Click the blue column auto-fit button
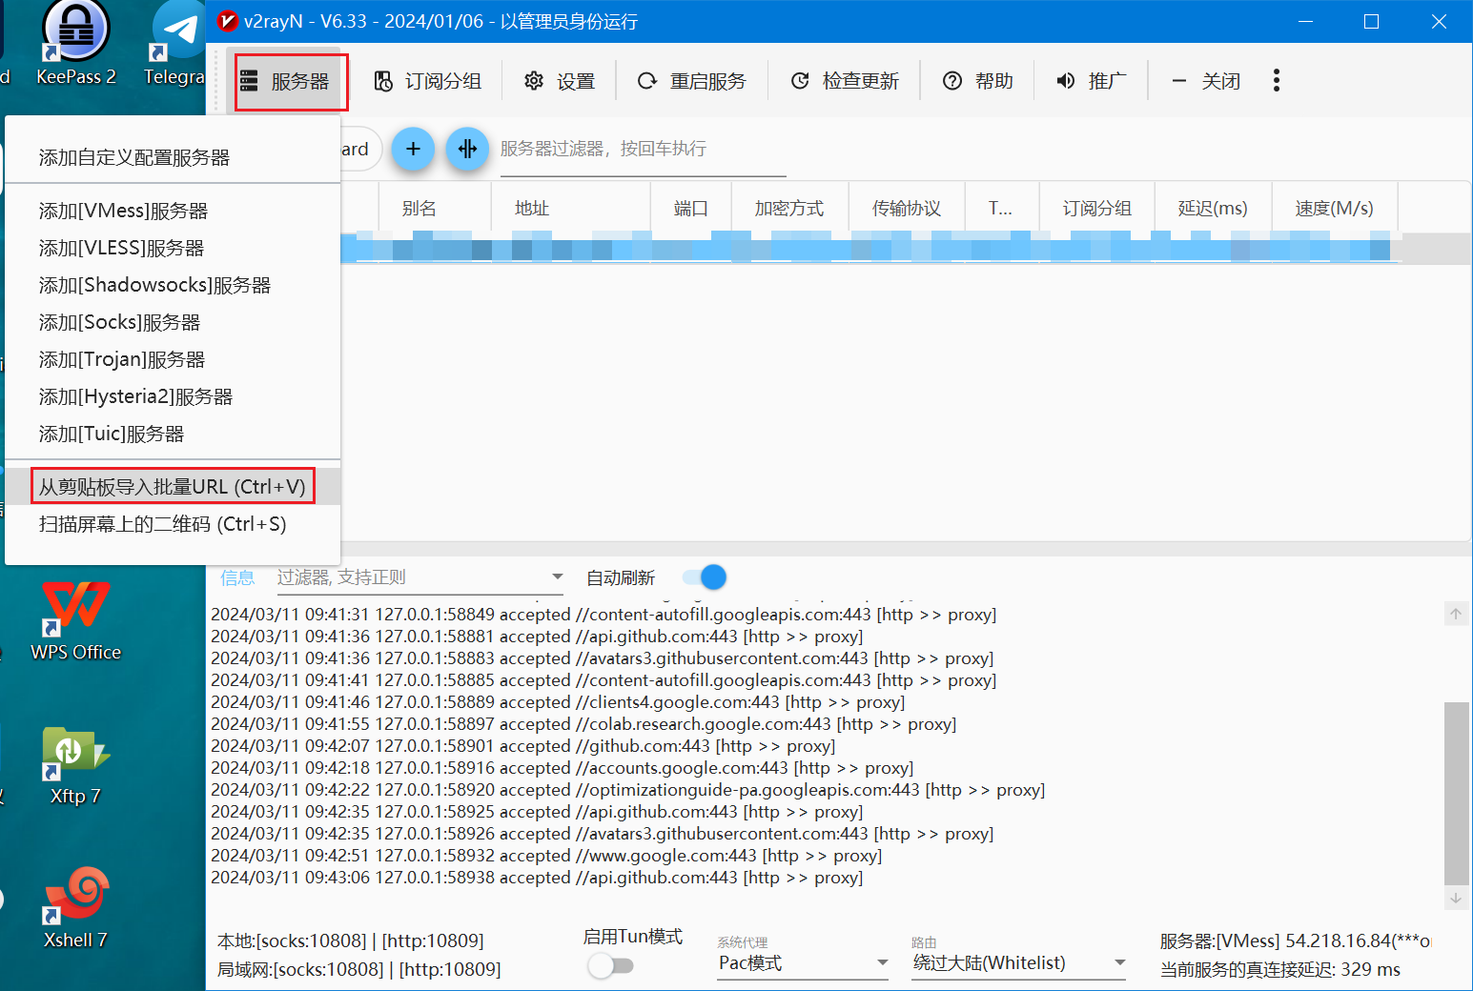Screen dimensions: 1473x991 pos(467,149)
